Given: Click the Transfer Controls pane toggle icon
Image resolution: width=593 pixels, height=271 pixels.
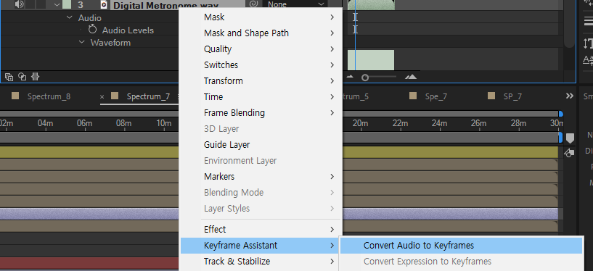Looking at the screenshot, I should 23,77.
